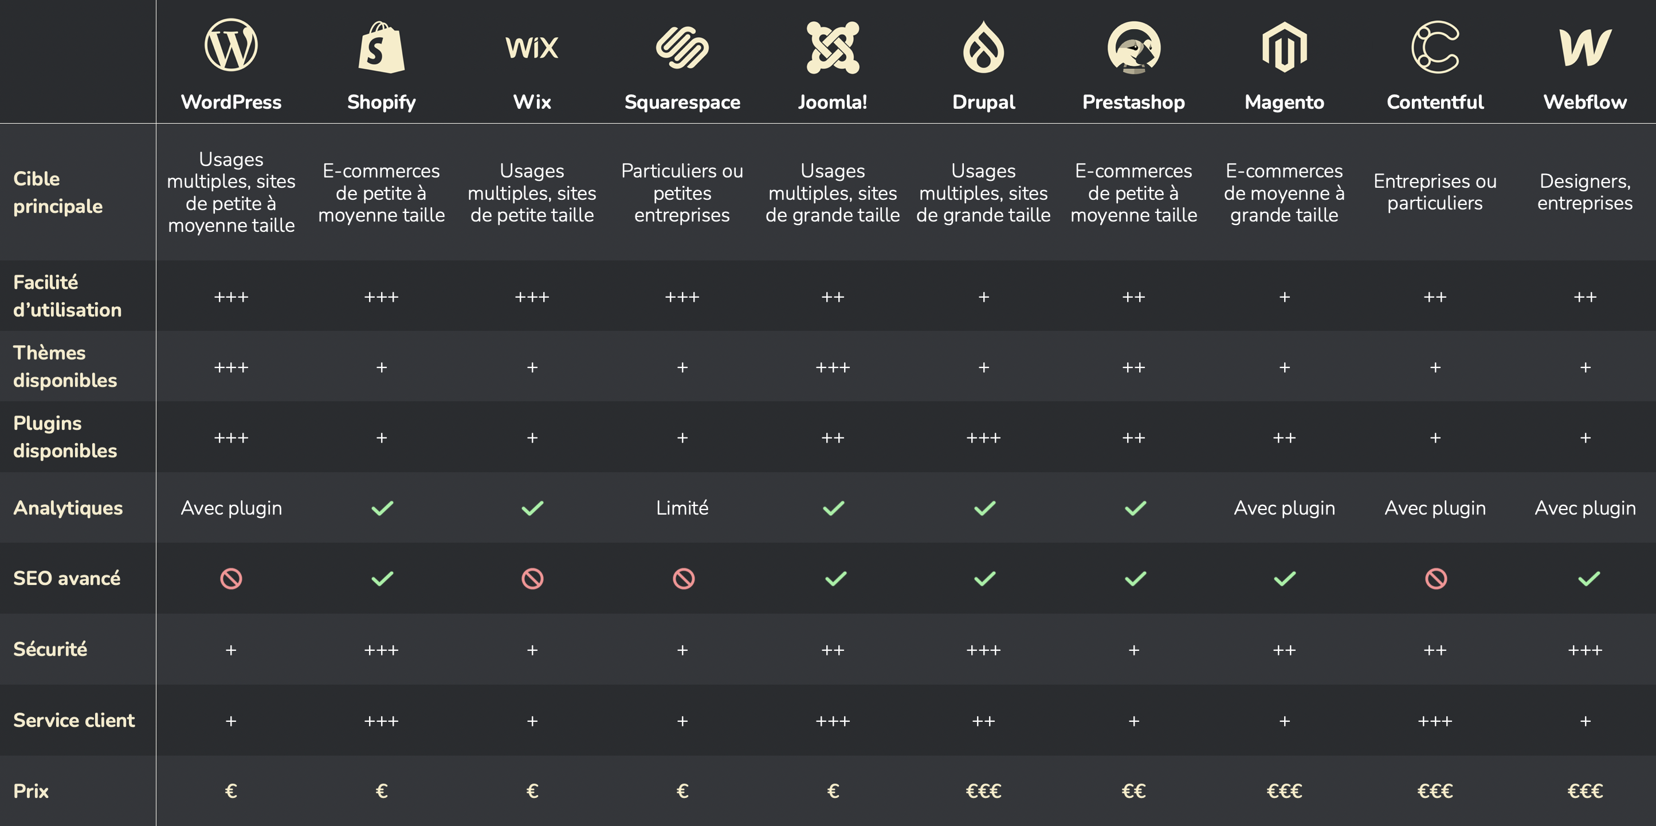Select the 'Cible principale' row label
This screenshot has width=1656, height=826.
click(58, 192)
